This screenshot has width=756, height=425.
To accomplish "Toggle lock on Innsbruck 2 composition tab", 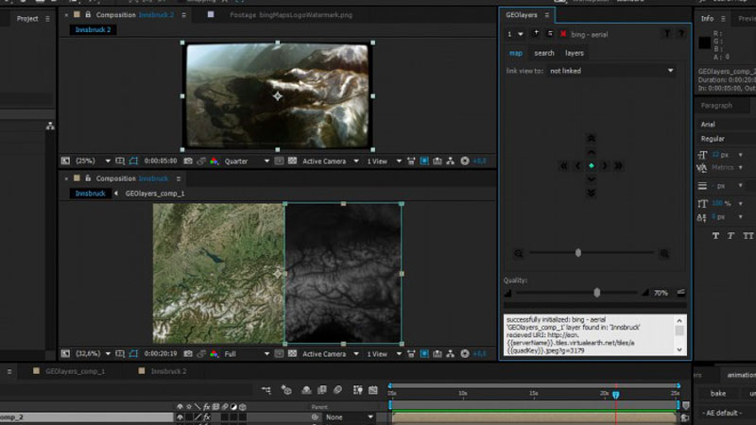I will click(88, 14).
